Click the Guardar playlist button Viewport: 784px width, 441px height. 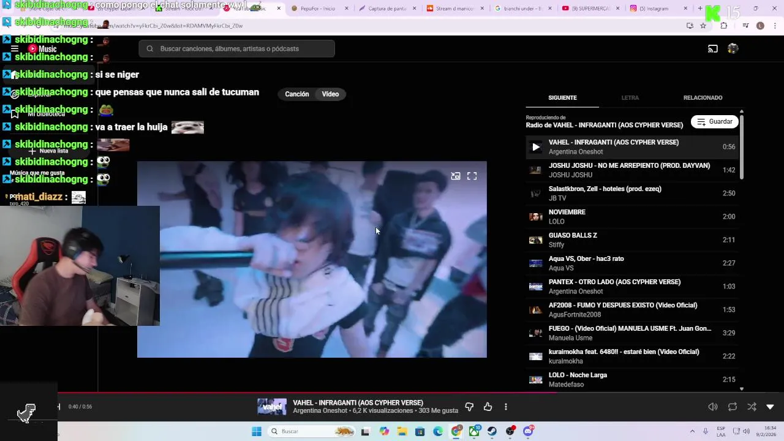(715, 122)
